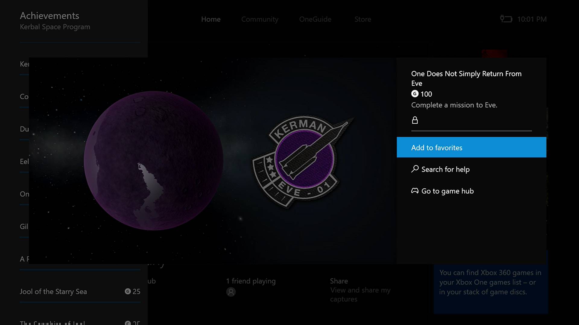Click the Xbox 360 games tip tile
This screenshot has width=579, height=325.
(491, 283)
